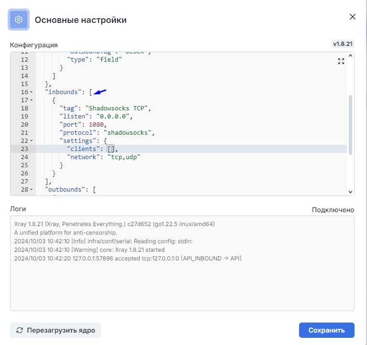This screenshot has height=345, width=367.
Task: Click the v1.8.21 version badge
Action: click(x=343, y=44)
